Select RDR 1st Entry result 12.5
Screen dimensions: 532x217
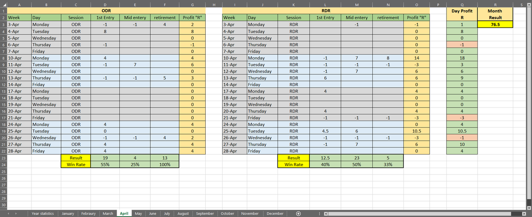point(325,158)
